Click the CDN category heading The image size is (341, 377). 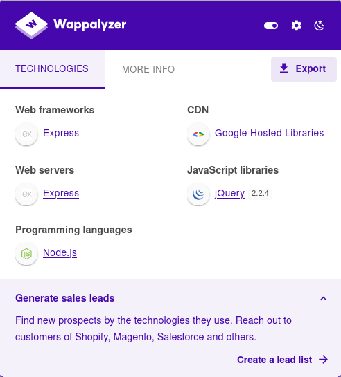pyautogui.click(x=198, y=110)
